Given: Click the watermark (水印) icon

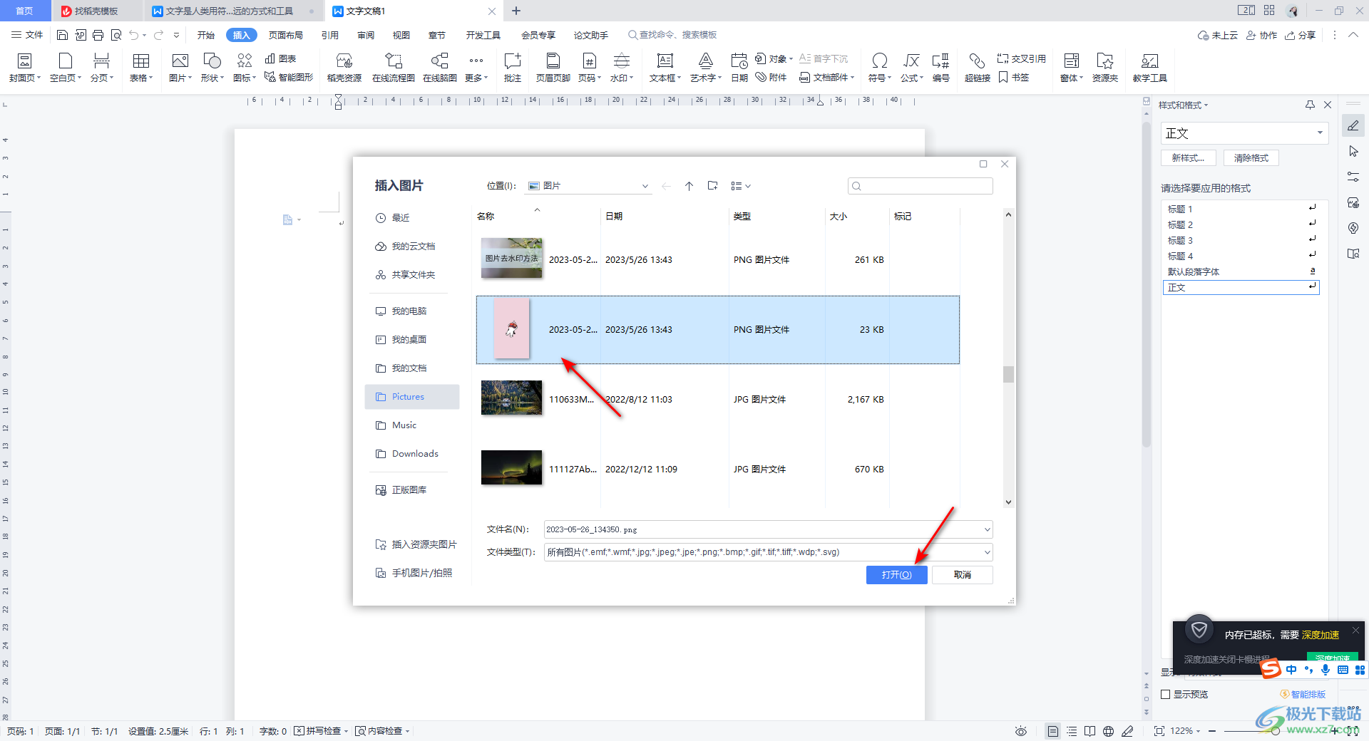Looking at the screenshot, I should (621, 61).
